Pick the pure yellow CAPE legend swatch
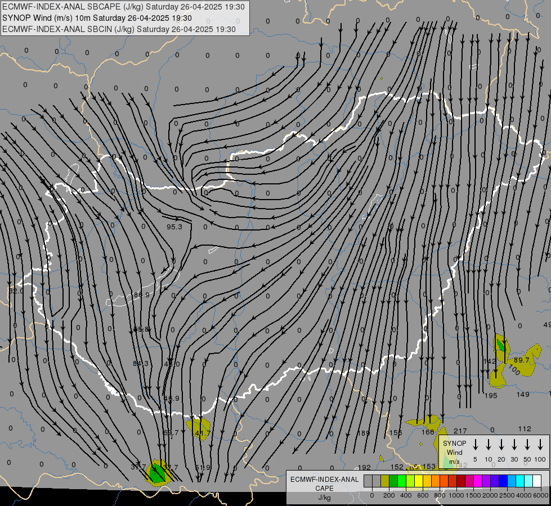 (x=419, y=481)
